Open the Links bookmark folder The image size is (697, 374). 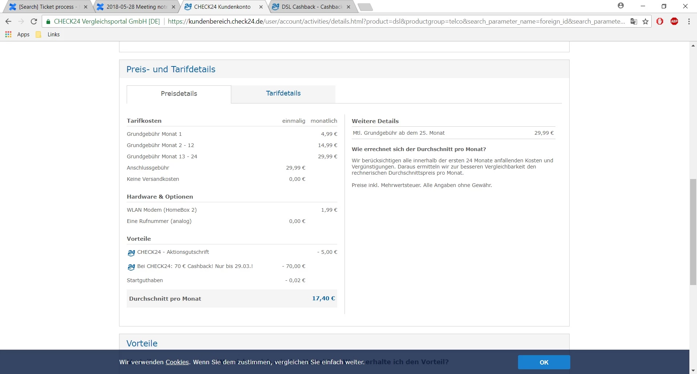pos(48,34)
